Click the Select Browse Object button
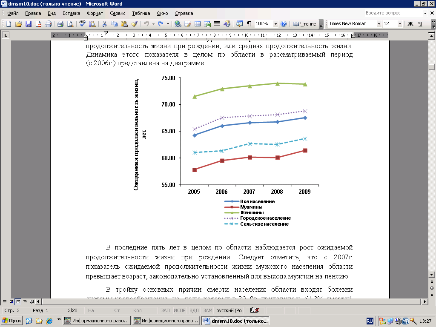The width and height of the screenshot is (436, 327). (x=432, y=288)
